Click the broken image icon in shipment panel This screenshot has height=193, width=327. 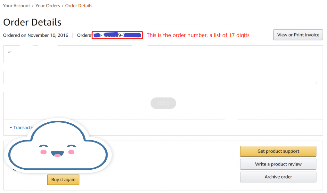pos(9,52)
